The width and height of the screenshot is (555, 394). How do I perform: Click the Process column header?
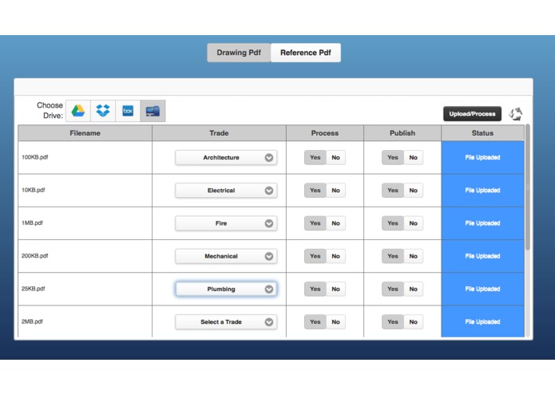tap(325, 133)
